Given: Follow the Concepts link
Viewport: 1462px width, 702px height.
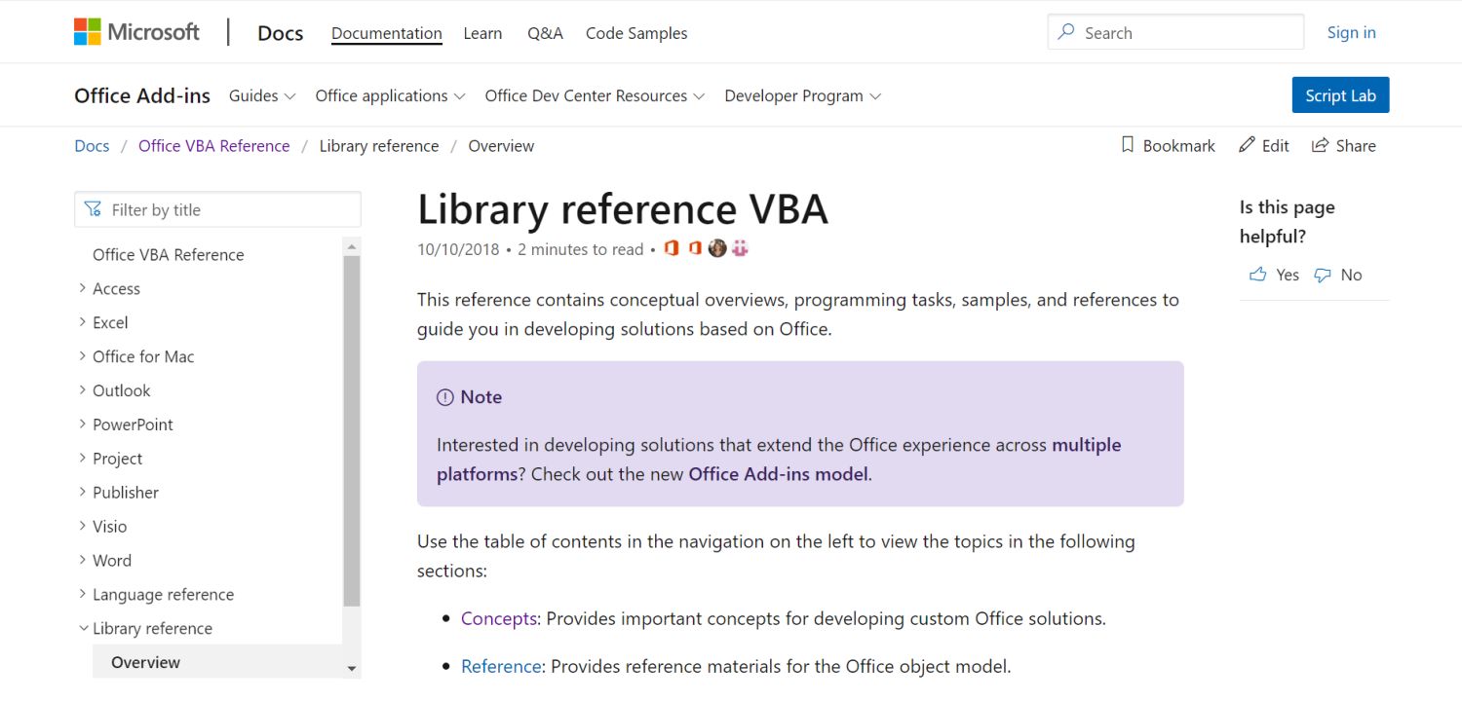Looking at the screenshot, I should [x=498, y=618].
